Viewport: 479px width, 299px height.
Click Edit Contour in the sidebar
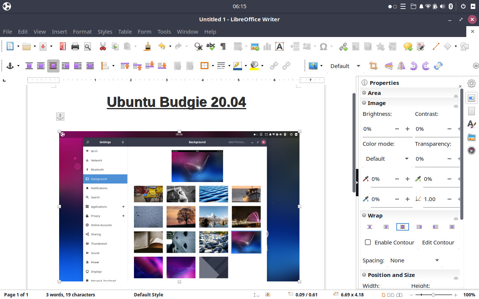coord(438,242)
